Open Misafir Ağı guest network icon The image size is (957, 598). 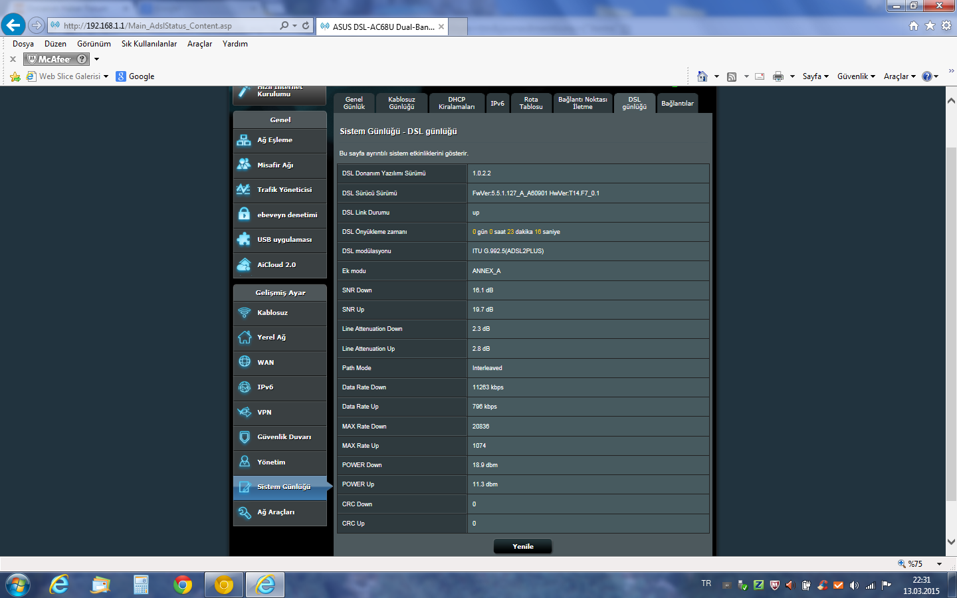244,165
